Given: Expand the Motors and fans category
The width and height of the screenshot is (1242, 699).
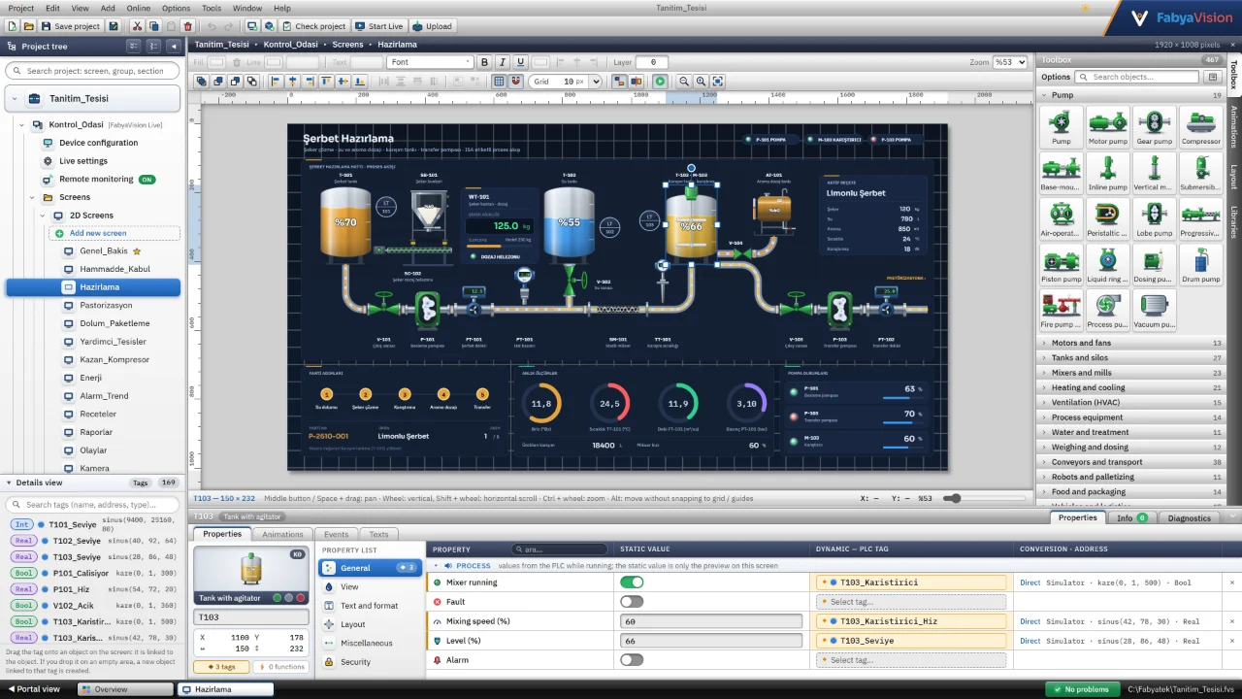Looking at the screenshot, I should coord(1132,343).
